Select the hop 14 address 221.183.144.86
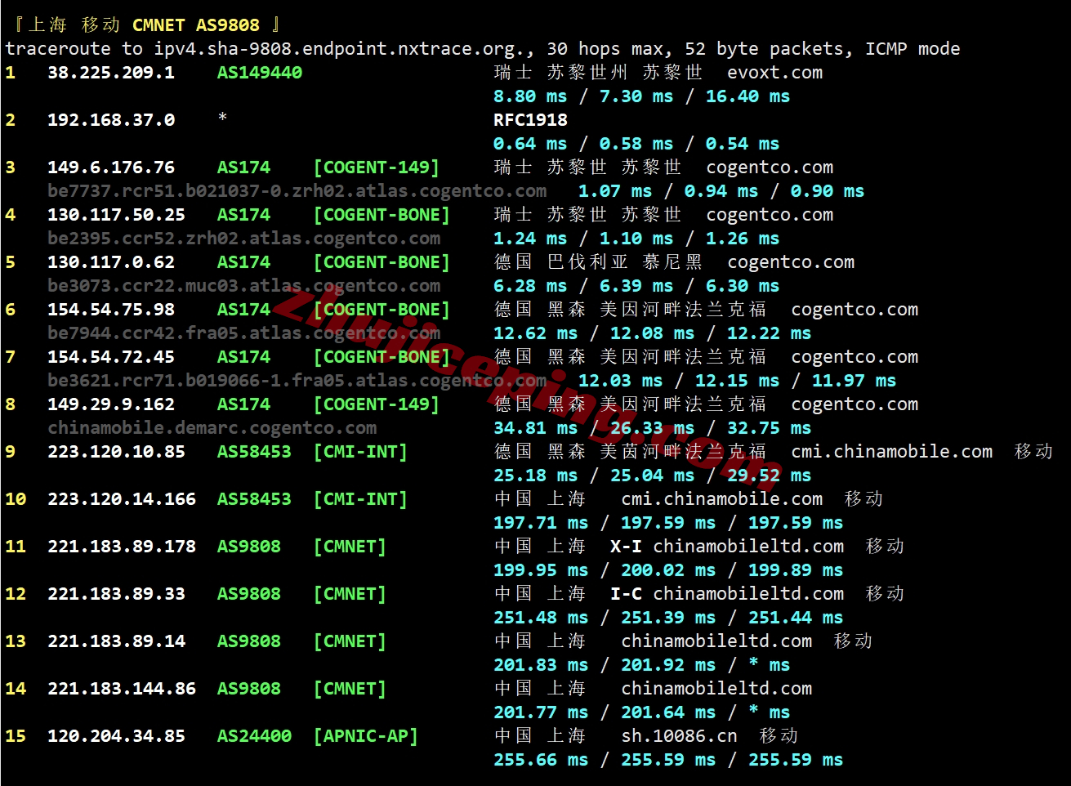The image size is (1071, 786). (122, 689)
